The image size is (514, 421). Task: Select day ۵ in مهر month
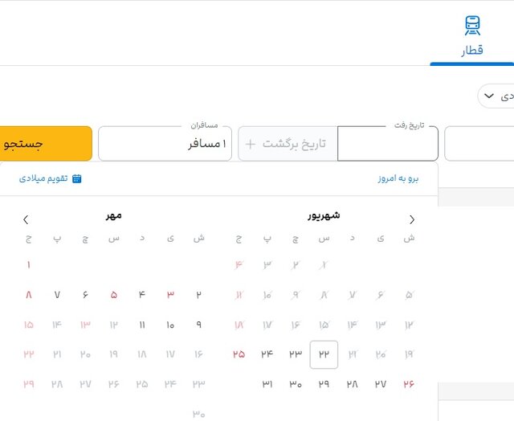(113, 295)
